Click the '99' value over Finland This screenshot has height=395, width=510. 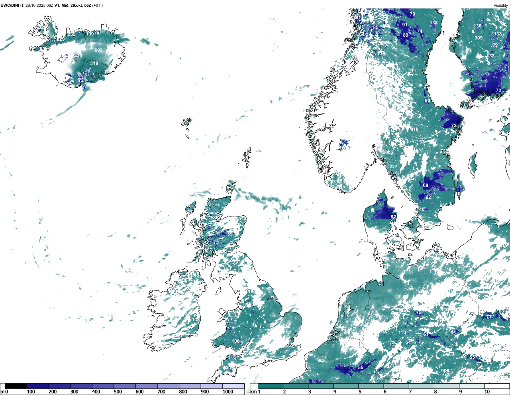[x=495, y=45]
